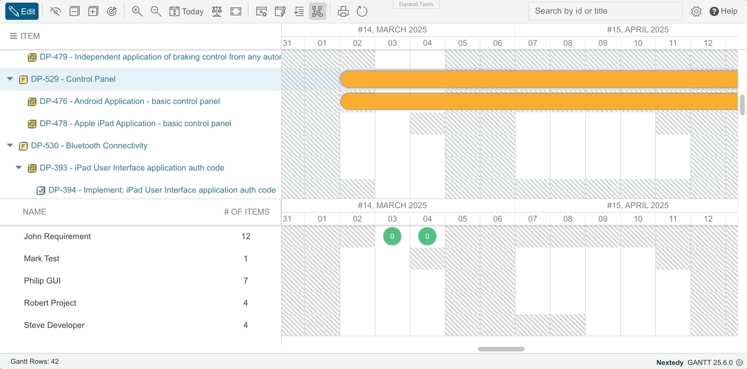Click the DP-476 requirement icon
Viewport: 747px width, 369px height.
[32, 102]
